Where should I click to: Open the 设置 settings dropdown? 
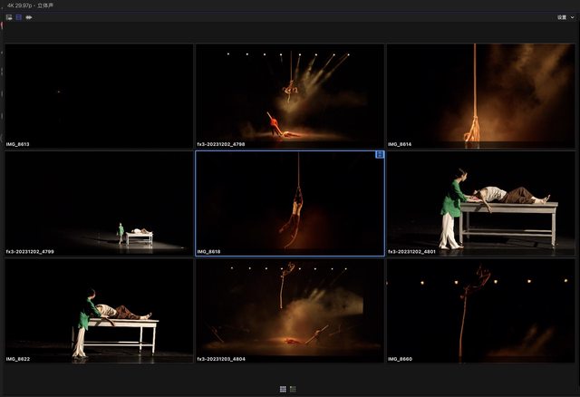(x=562, y=17)
